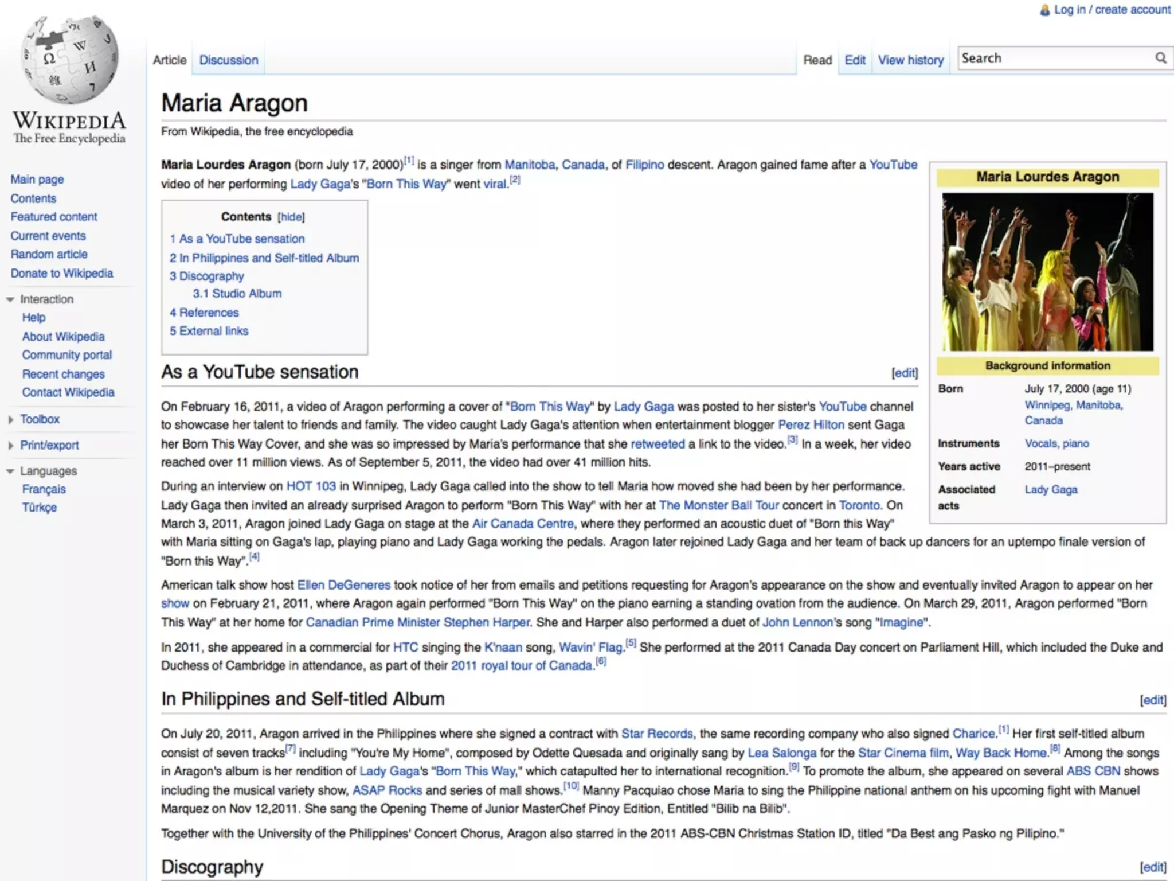
Task: Click the Log in / create account link
Action: [1112, 10]
